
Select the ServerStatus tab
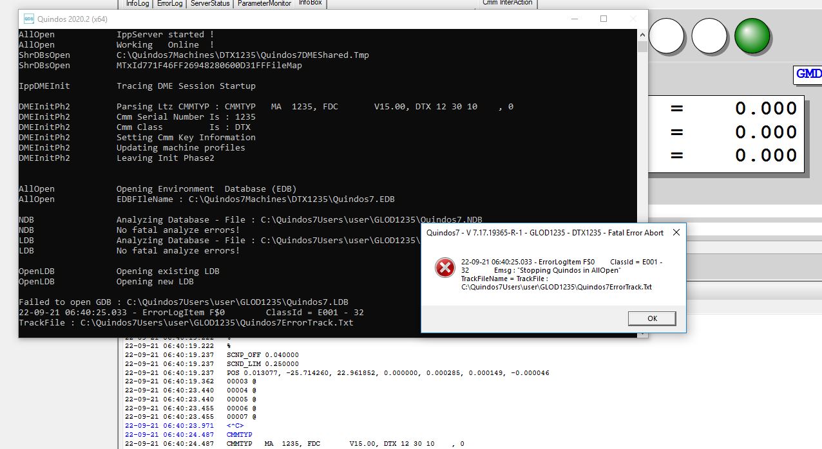tap(210, 3)
